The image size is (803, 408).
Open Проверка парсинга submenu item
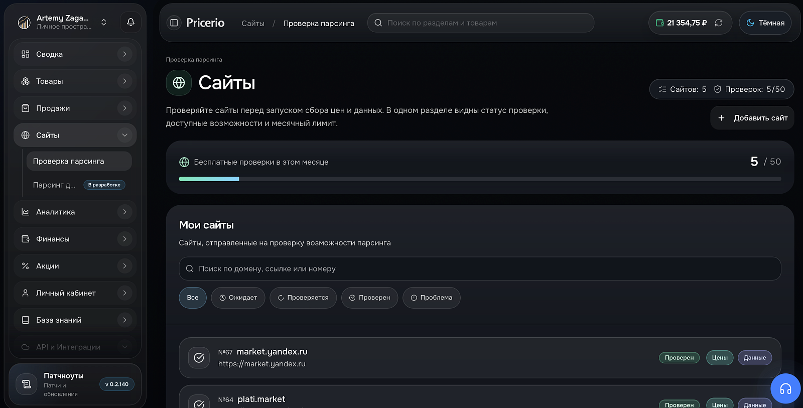pyautogui.click(x=79, y=162)
